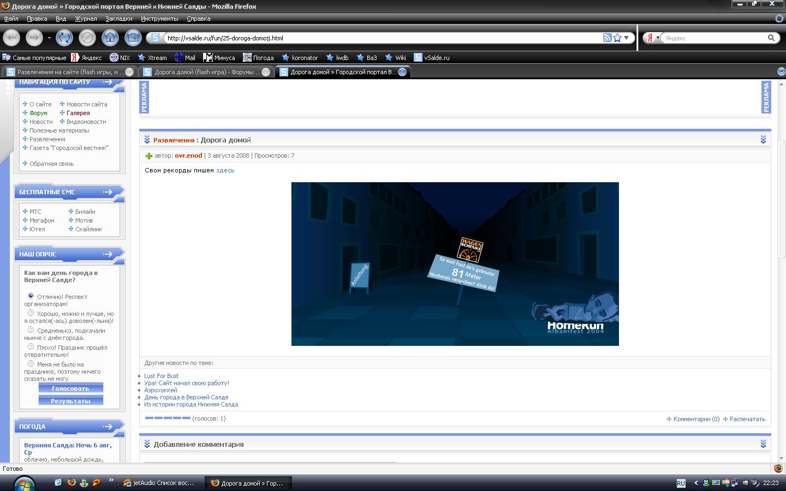Select the 'Отлично! Респект организаторам!' radio option
The height and width of the screenshot is (491, 786).
(31, 296)
